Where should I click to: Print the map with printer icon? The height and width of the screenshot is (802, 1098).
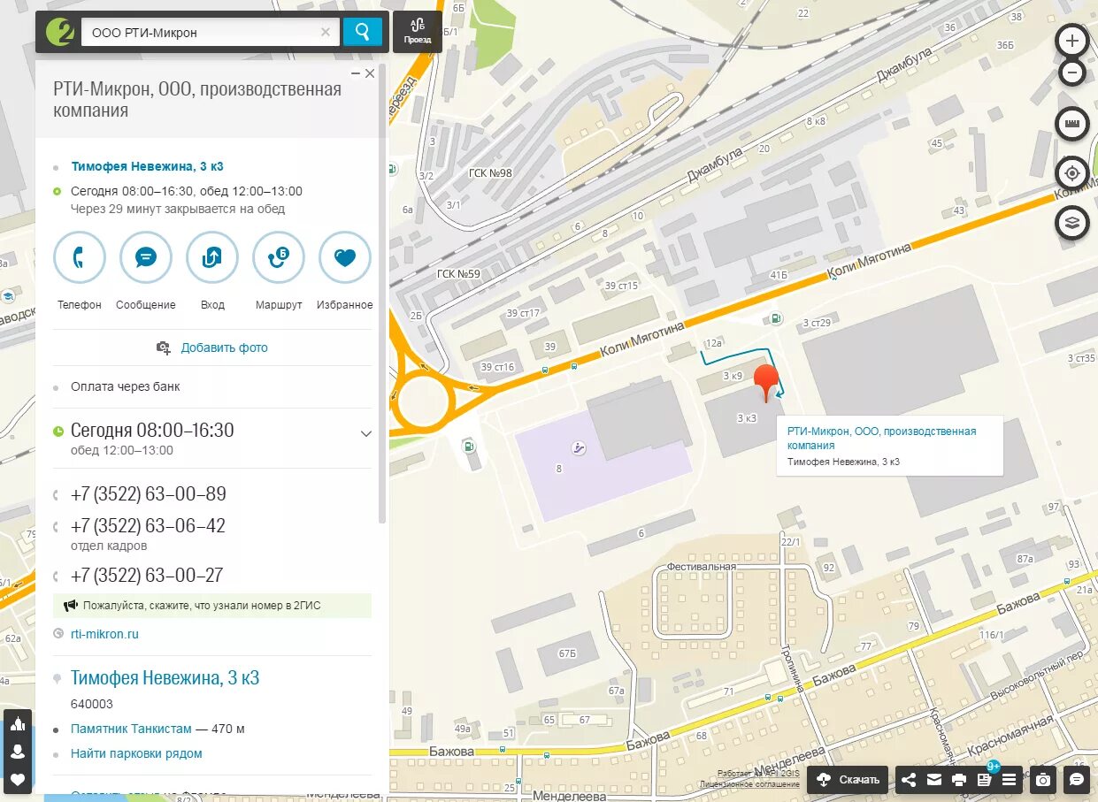958,779
